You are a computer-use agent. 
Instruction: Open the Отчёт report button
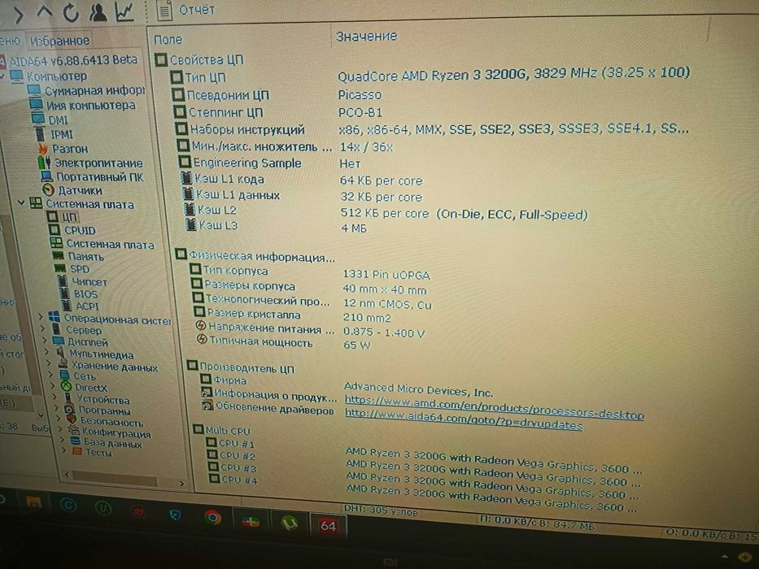(187, 10)
